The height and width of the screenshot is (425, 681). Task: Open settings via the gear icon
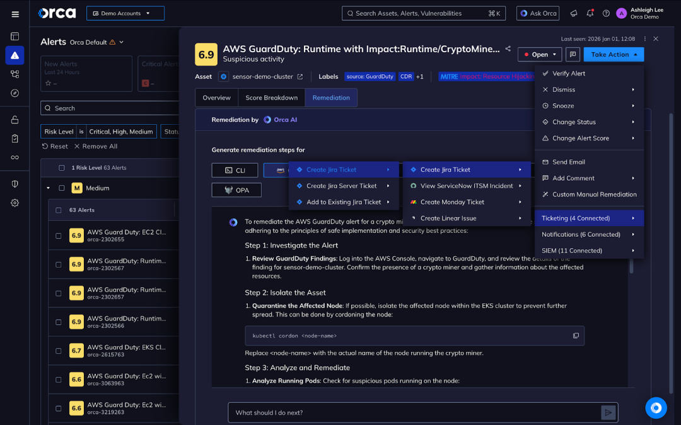(x=14, y=203)
